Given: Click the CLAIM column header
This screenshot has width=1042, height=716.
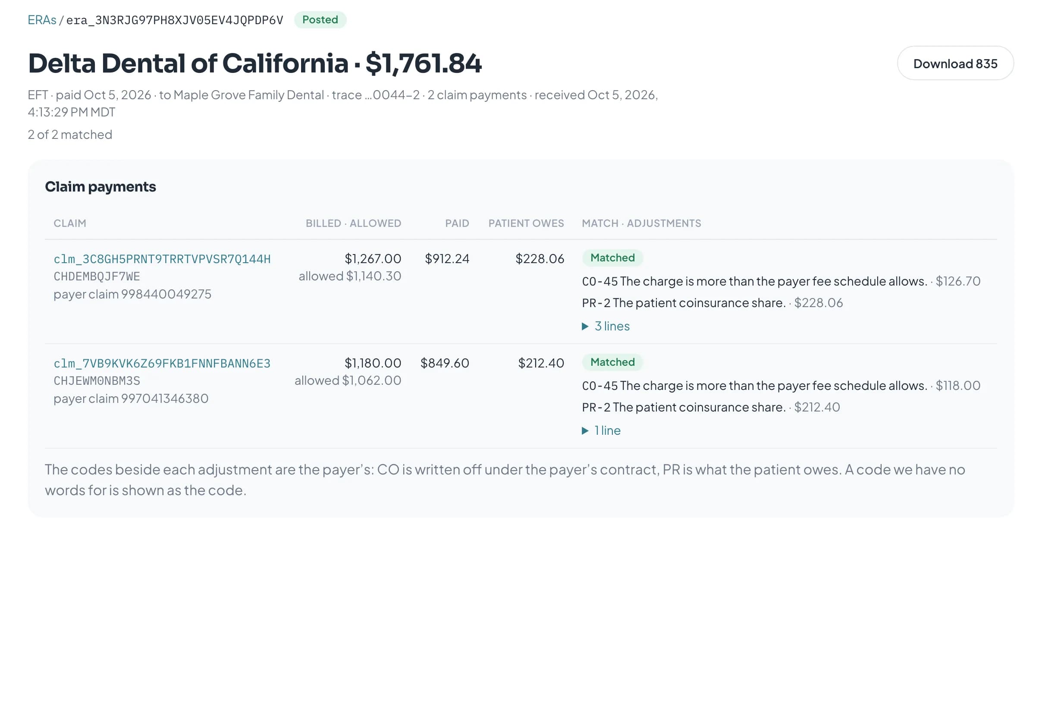Looking at the screenshot, I should point(70,223).
